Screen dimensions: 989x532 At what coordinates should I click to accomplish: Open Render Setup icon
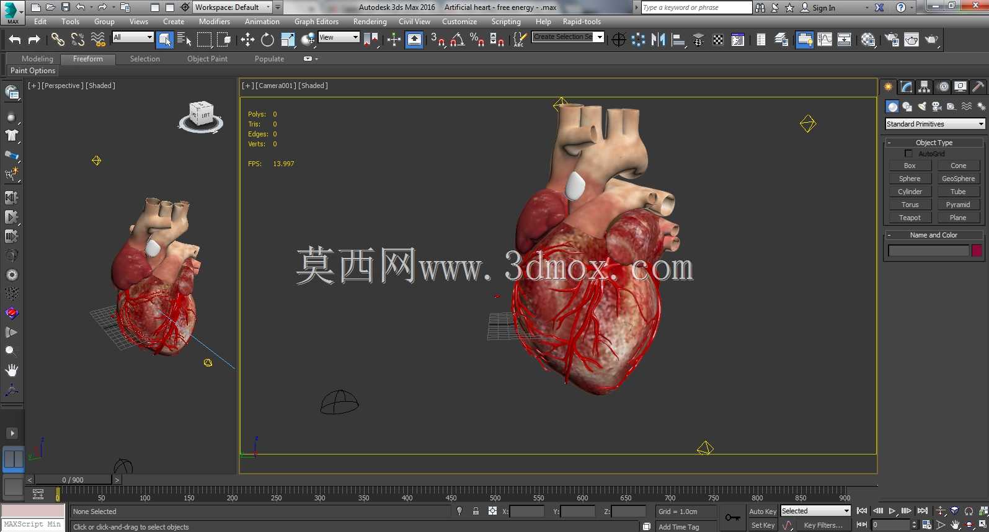pyautogui.click(x=892, y=40)
